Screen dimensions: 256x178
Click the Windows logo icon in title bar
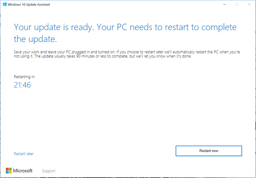tap(6, 4)
